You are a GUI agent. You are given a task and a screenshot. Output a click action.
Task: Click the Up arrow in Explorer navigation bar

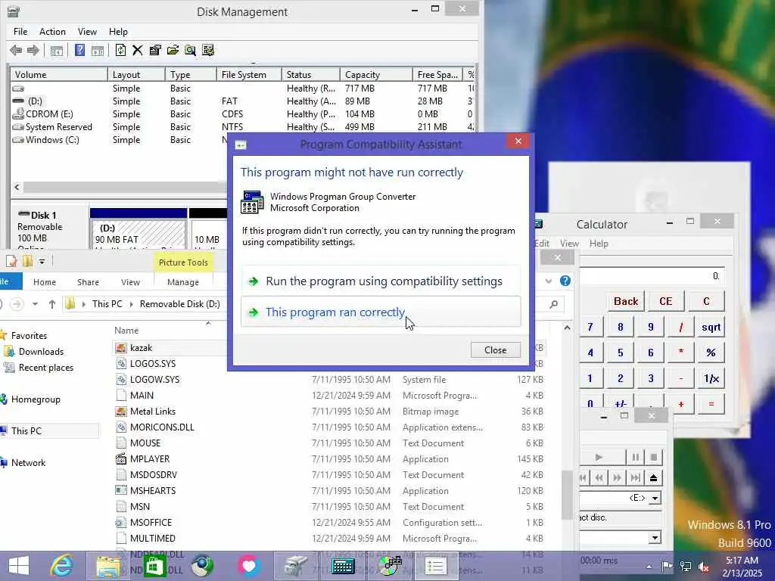[x=52, y=304]
